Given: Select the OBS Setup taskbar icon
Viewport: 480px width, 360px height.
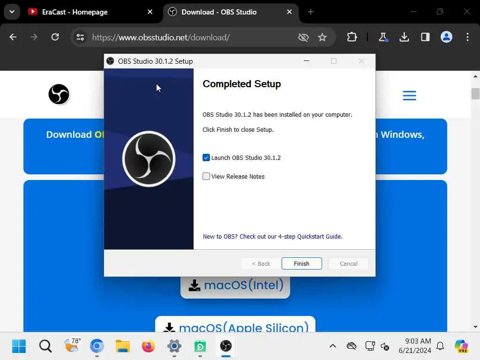Looking at the screenshot, I should 226,346.
